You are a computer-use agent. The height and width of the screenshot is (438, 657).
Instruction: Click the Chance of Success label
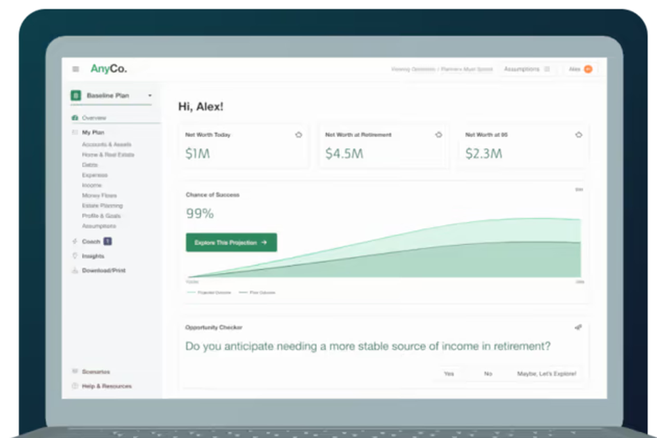213,195
